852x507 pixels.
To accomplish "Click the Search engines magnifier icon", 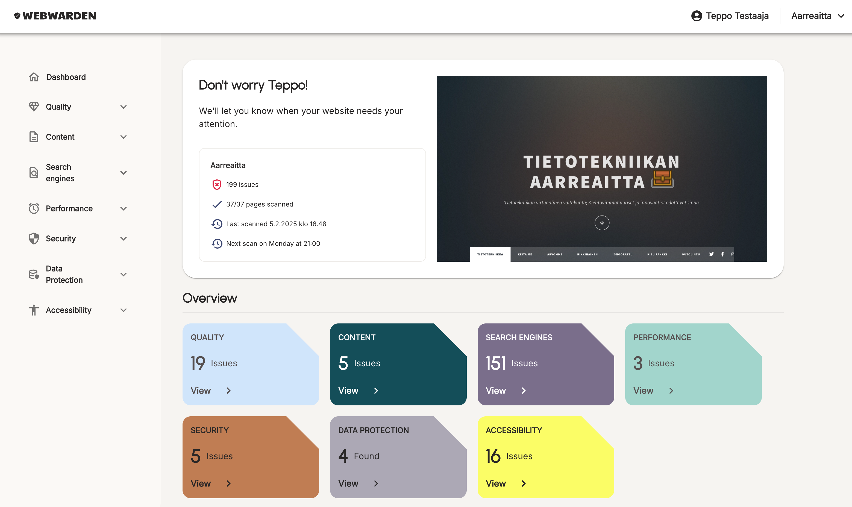I will pyautogui.click(x=34, y=173).
